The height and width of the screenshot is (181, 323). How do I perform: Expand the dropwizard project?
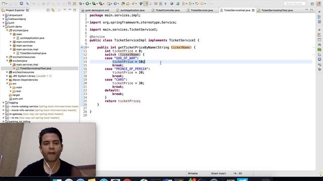tap(4, 15)
